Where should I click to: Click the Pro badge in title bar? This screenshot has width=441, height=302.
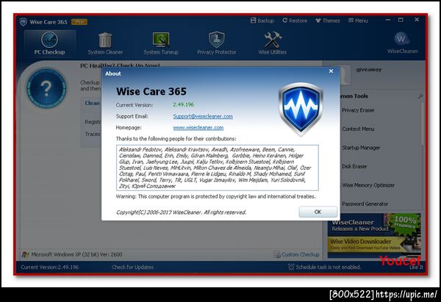79,21
